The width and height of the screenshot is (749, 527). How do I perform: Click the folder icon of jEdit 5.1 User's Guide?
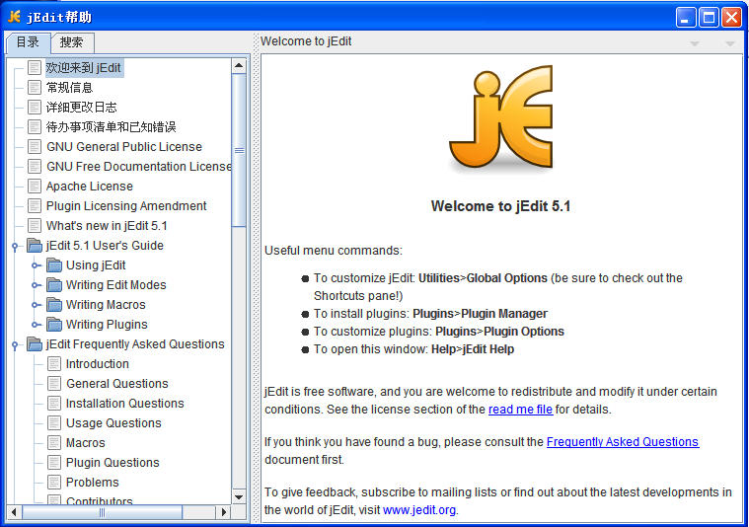35,246
